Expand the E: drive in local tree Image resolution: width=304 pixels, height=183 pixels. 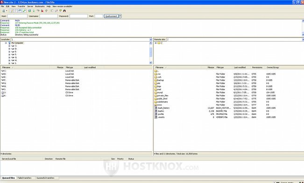pyautogui.click(x=9, y=52)
